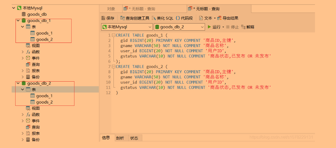
Task: Open 报表 reports node under goods_db_1
Action: (x=33, y=71)
